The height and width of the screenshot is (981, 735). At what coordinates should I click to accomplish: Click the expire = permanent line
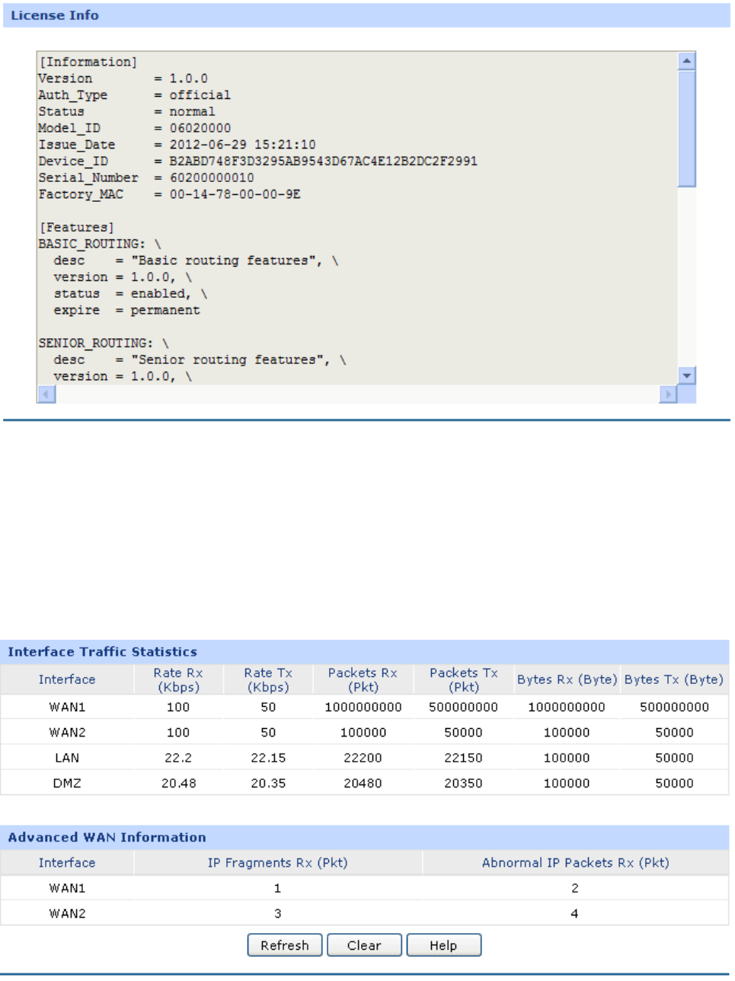click(x=126, y=311)
